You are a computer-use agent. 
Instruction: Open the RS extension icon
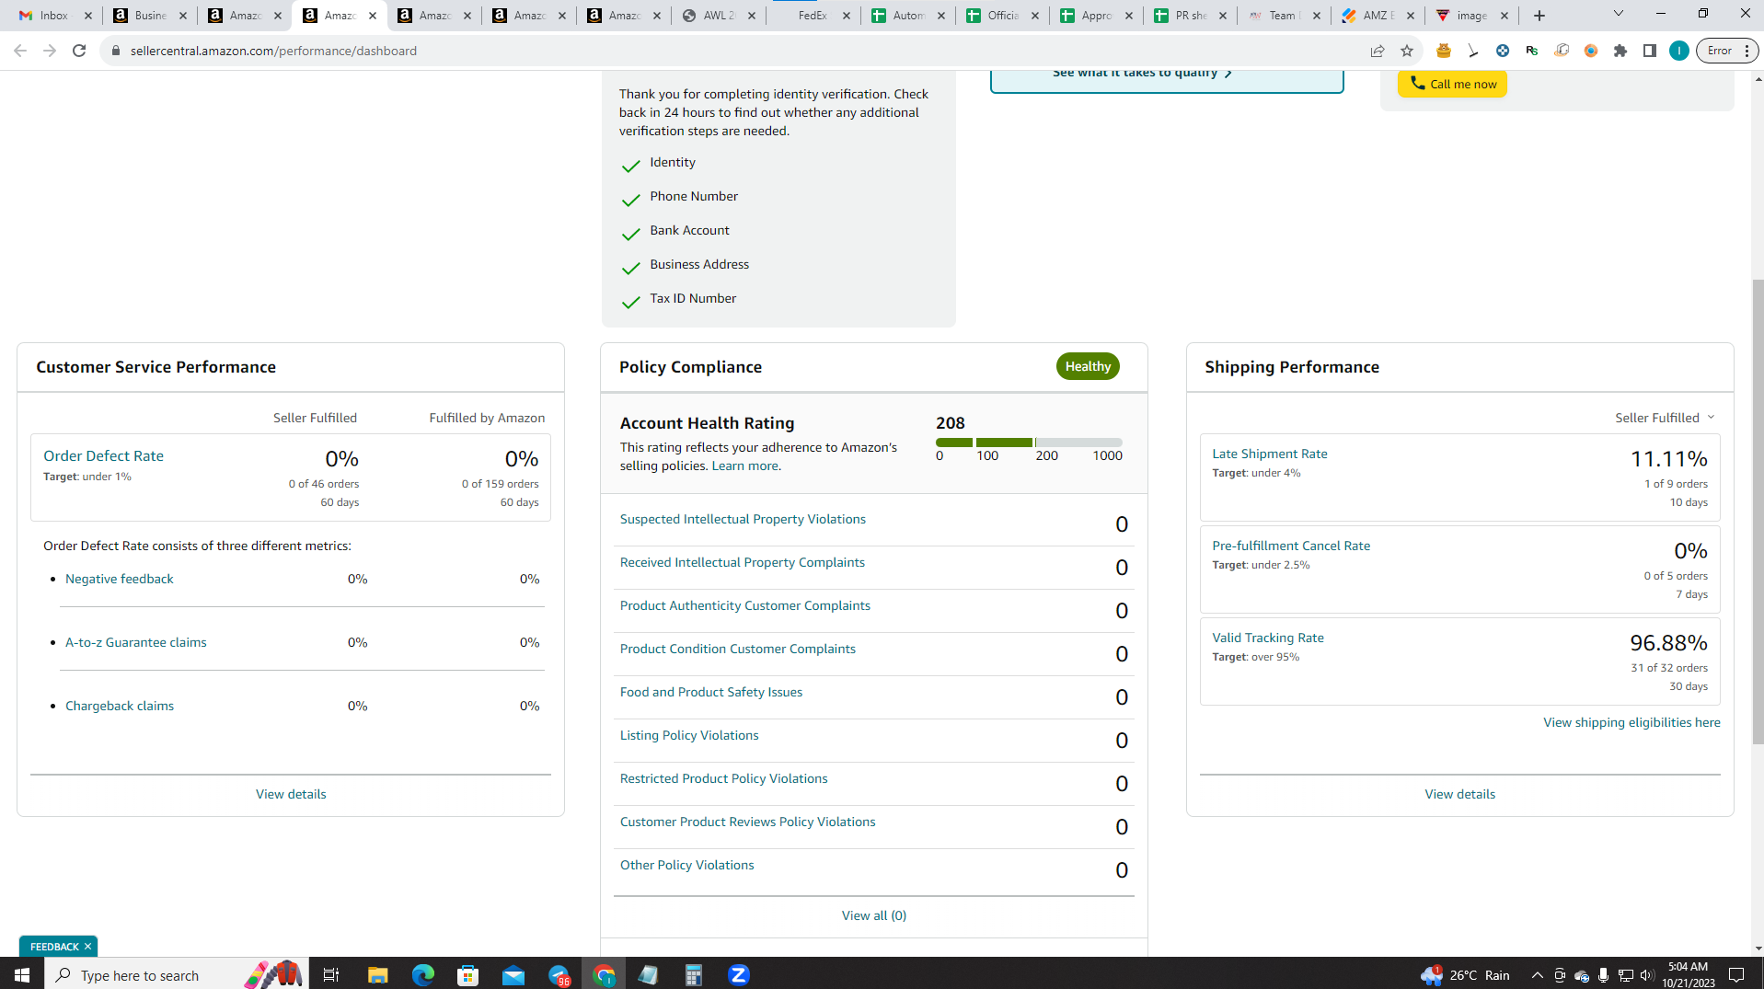[x=1532, y=51]
